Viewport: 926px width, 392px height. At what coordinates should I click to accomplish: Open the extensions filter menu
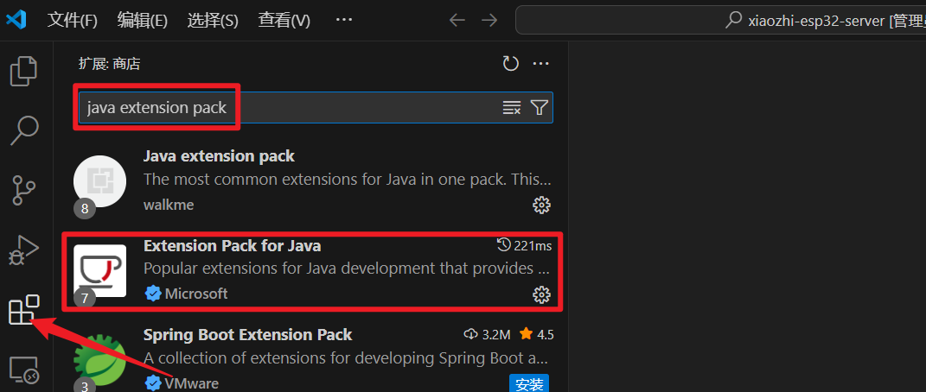coord(539,107)
